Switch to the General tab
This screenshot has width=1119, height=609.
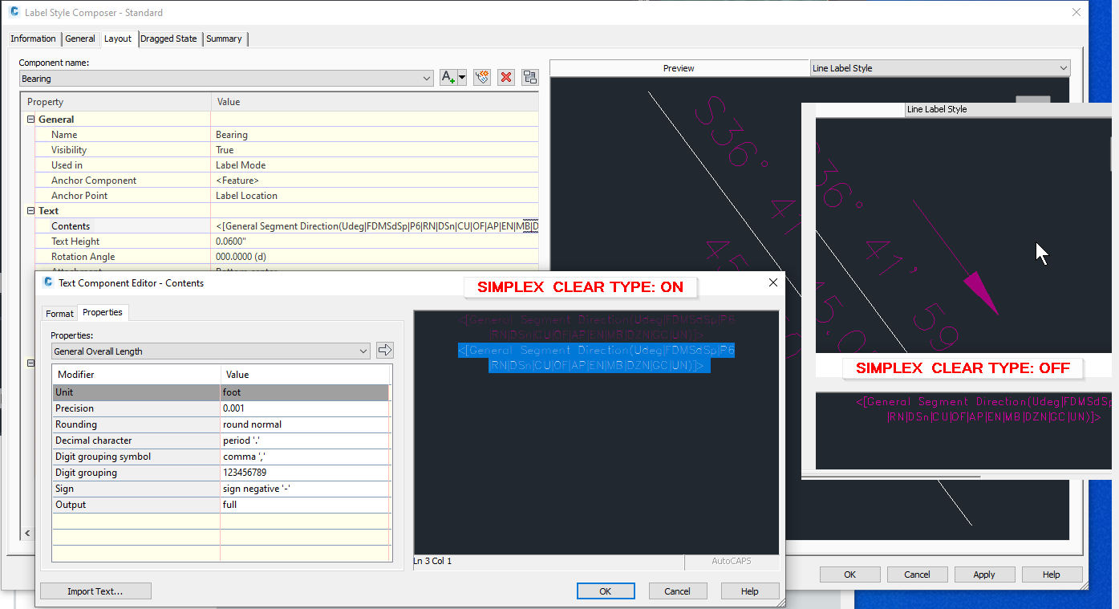[x=80, y=39]
